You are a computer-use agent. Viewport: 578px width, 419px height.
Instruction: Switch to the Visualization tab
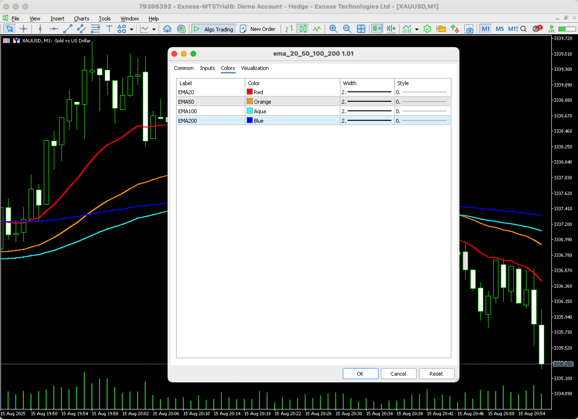point(255,68)
